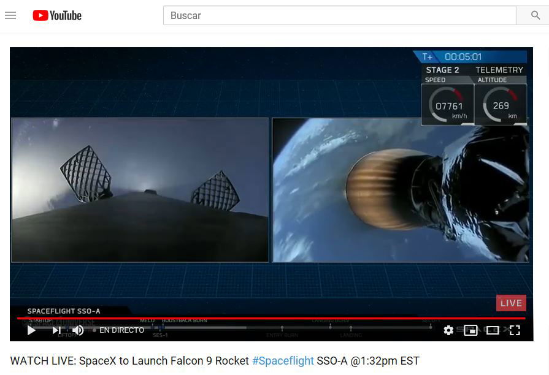Click the grid fins camera feed
Image resolution: width=549 pixels, height=375 pixels.
[140, 190]
